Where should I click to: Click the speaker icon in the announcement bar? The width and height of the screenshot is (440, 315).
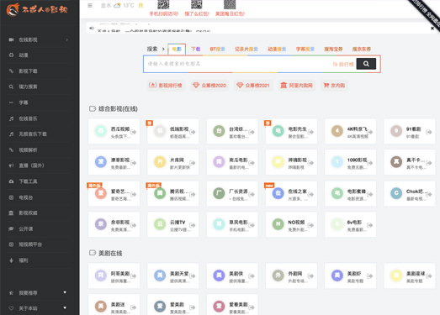(x=92, y=28)
